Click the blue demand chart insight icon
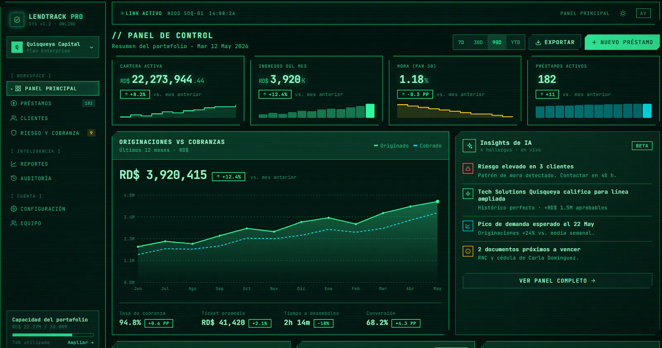 tap(468, 226)
